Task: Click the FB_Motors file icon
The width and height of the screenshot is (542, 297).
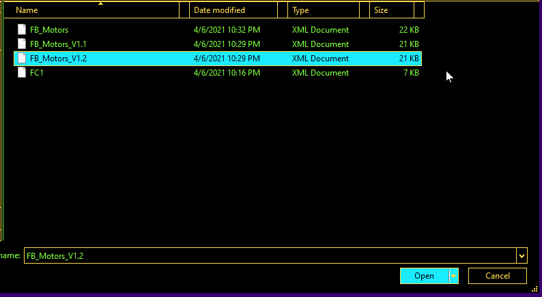Action: click(22, 30)
